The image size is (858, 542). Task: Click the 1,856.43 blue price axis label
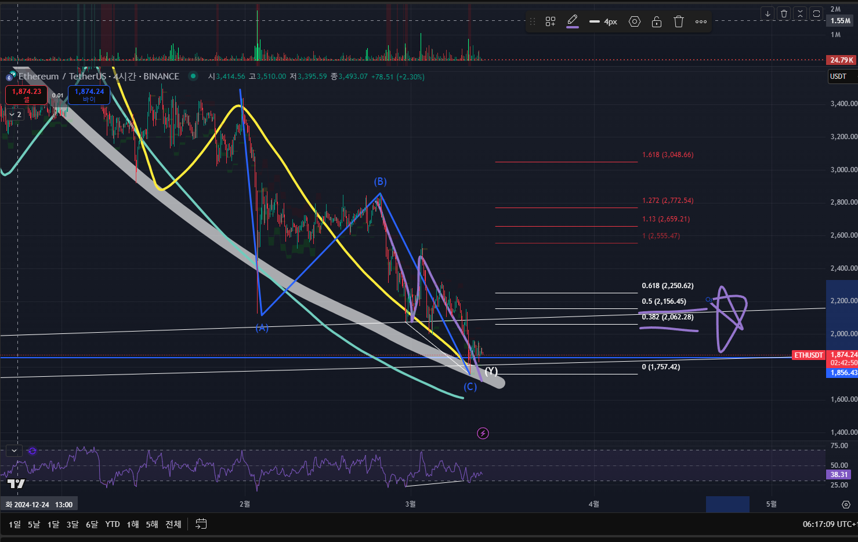[842, 373]
